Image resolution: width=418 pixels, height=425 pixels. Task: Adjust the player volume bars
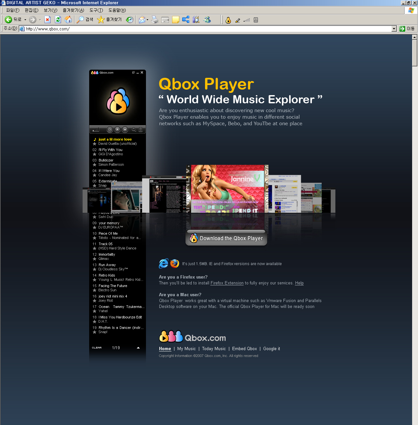pos(96,130)
